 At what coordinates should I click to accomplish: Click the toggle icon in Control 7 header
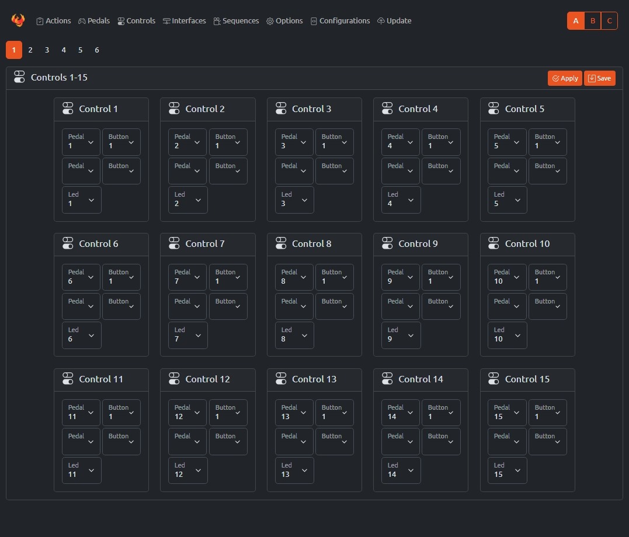click(x=174, y=243)
